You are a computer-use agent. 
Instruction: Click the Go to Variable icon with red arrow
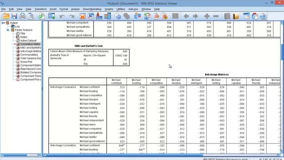[x=99, y=16]
